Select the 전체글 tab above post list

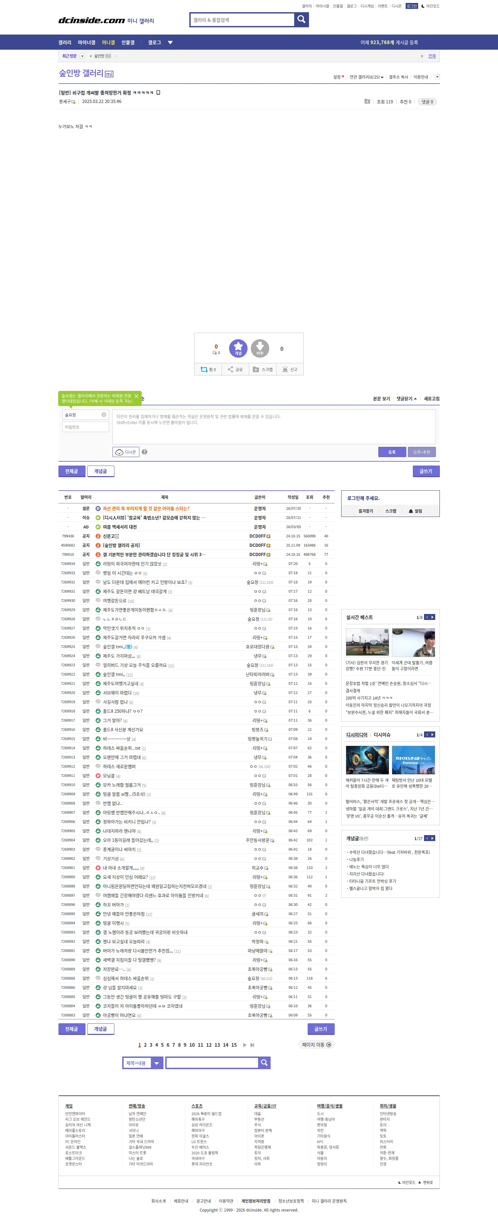pyautogui.click(x=71, y=471)
